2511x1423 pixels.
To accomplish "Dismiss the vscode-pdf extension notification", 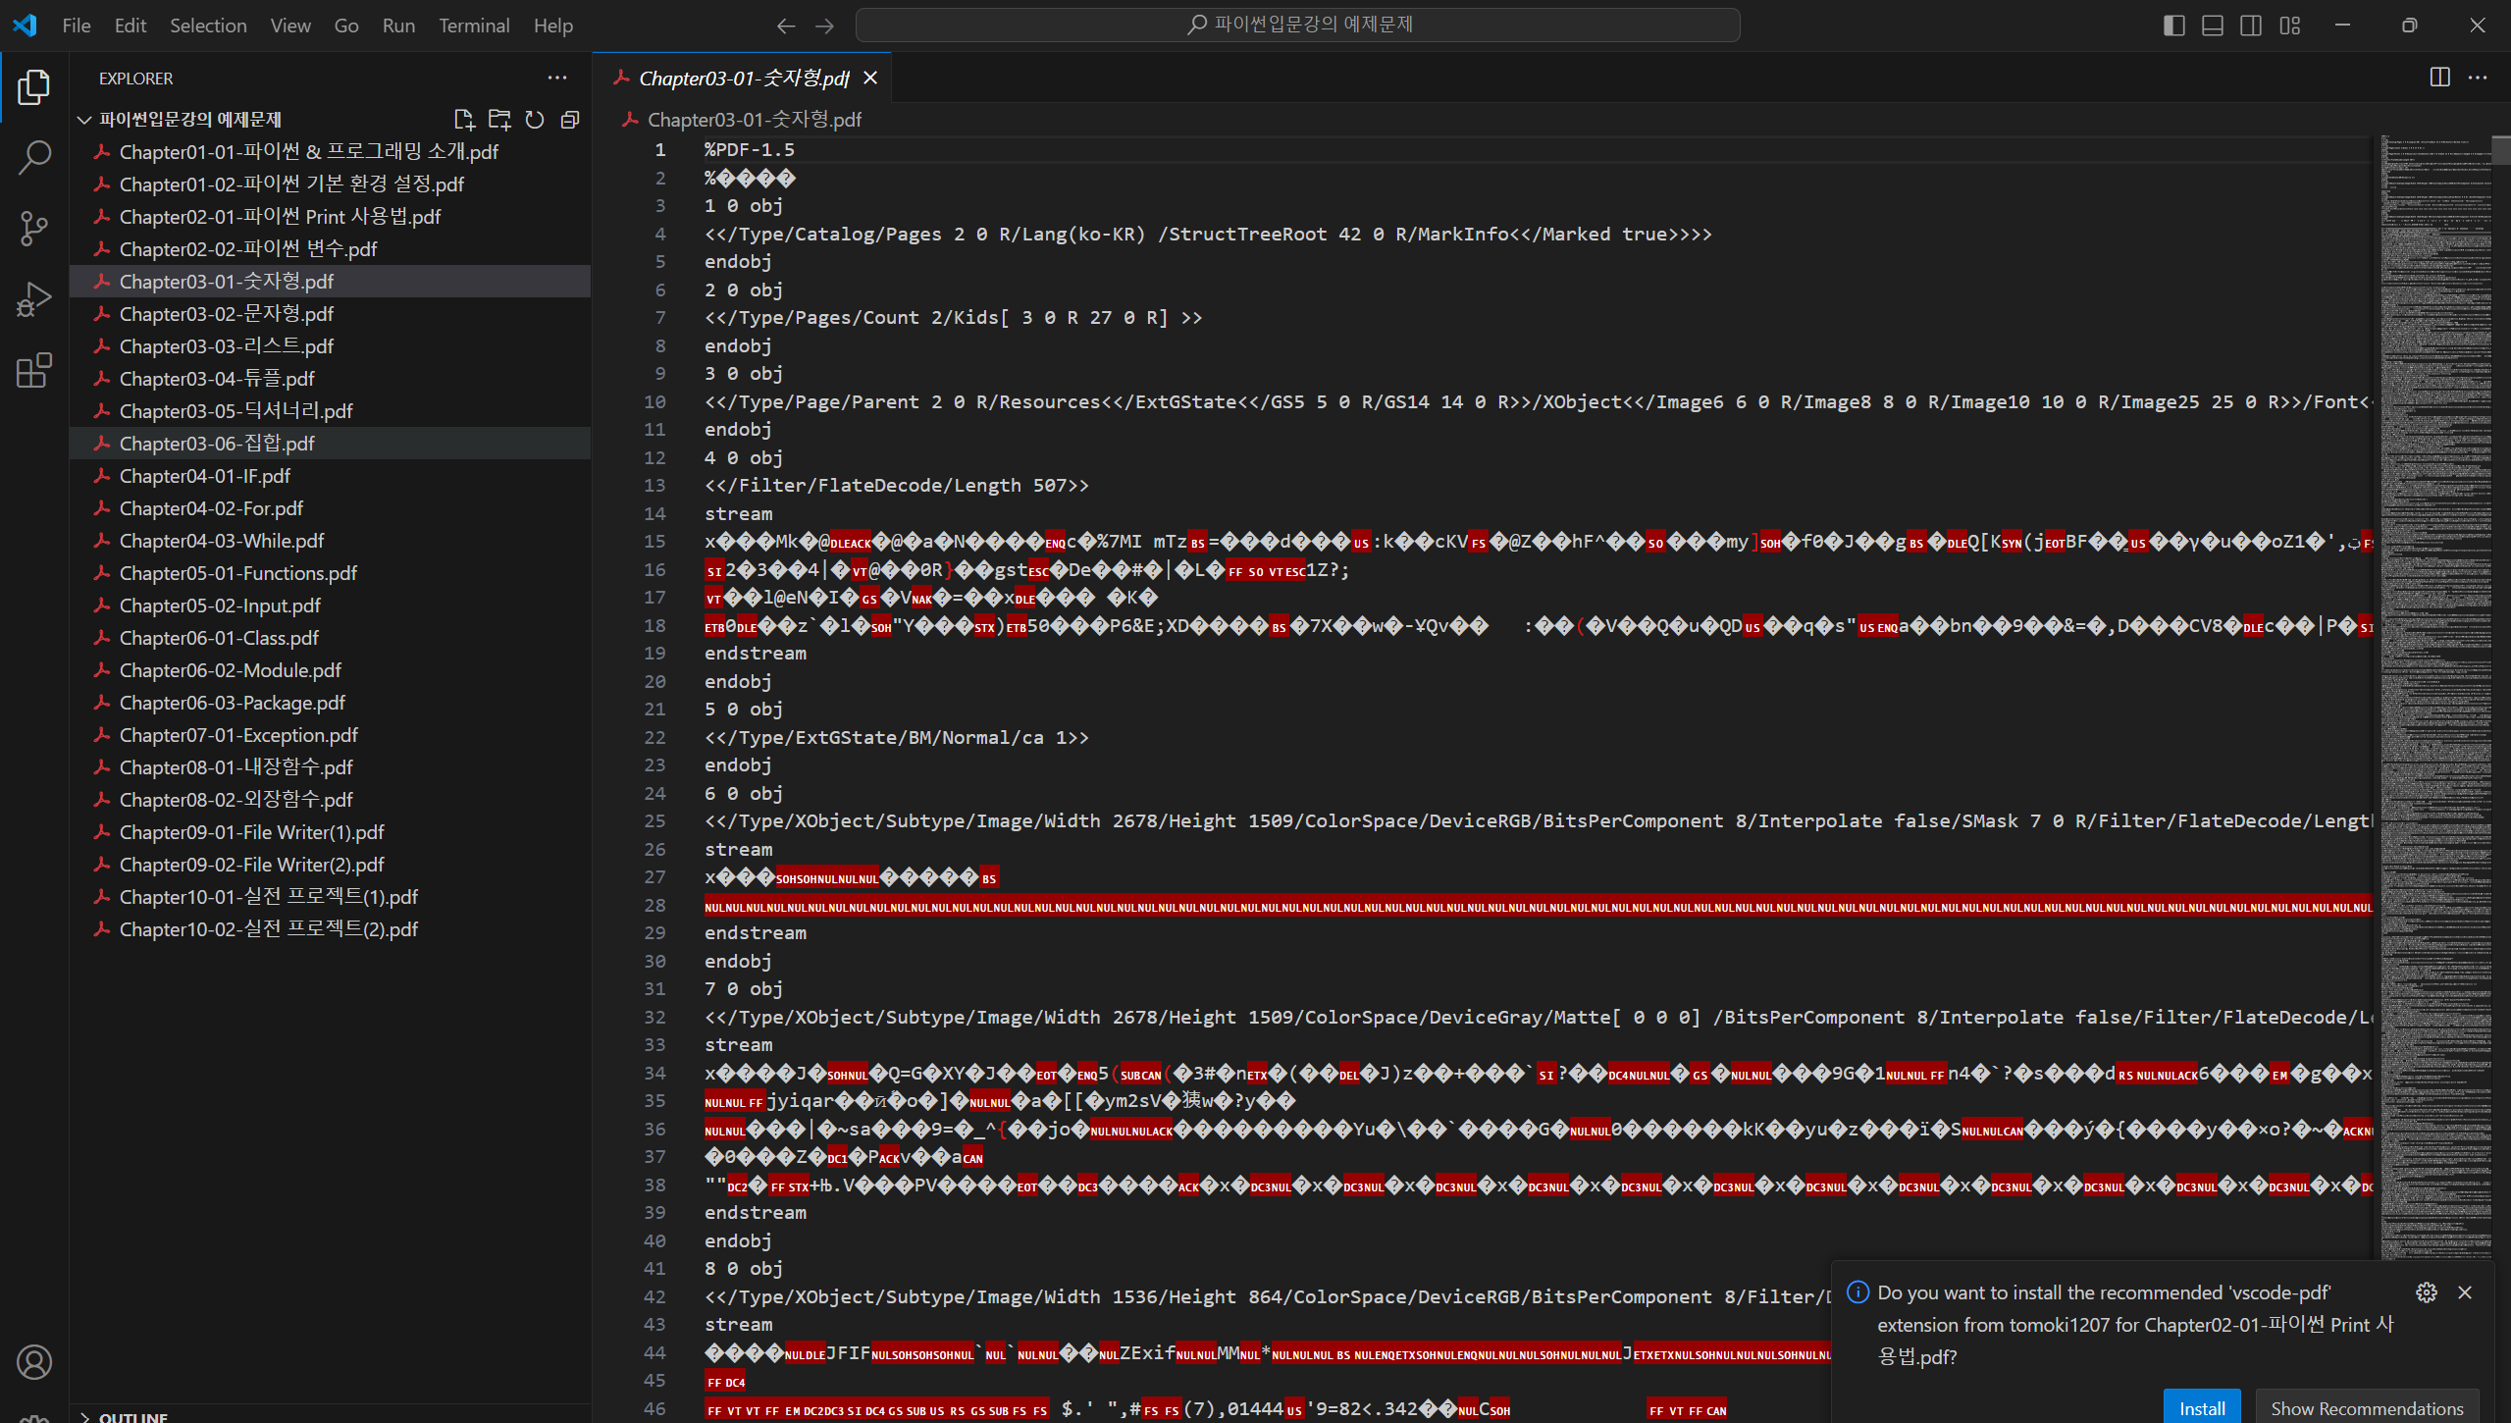I will point(2465,1292).
